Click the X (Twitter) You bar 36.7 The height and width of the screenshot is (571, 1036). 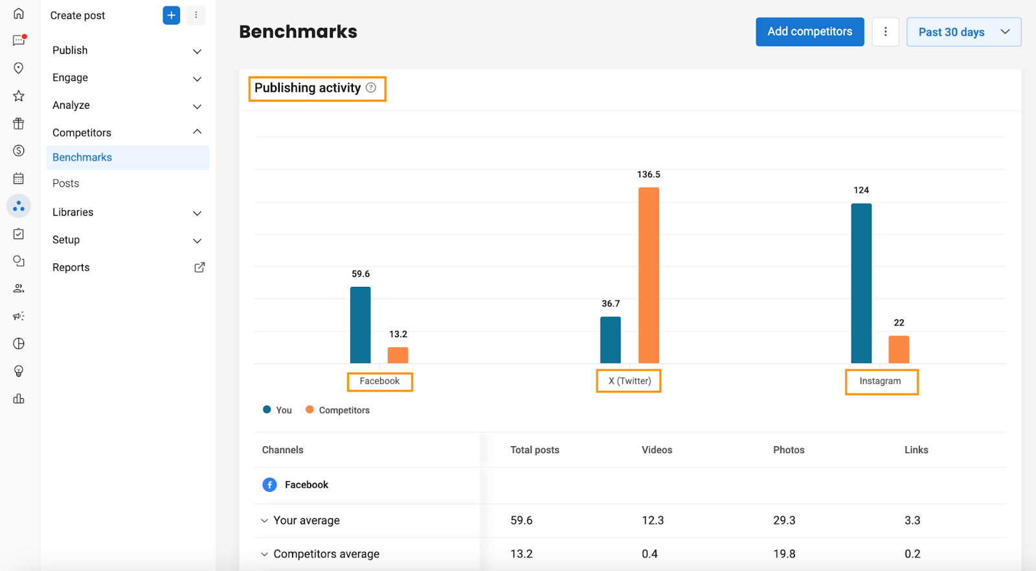[611, 340]
